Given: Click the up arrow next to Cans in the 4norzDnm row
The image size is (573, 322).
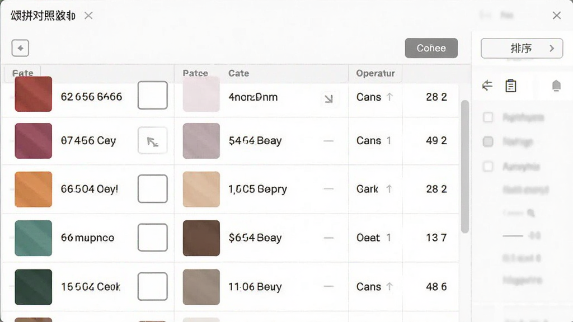Looking at the screenshot, I should click(x=389, y=97).
